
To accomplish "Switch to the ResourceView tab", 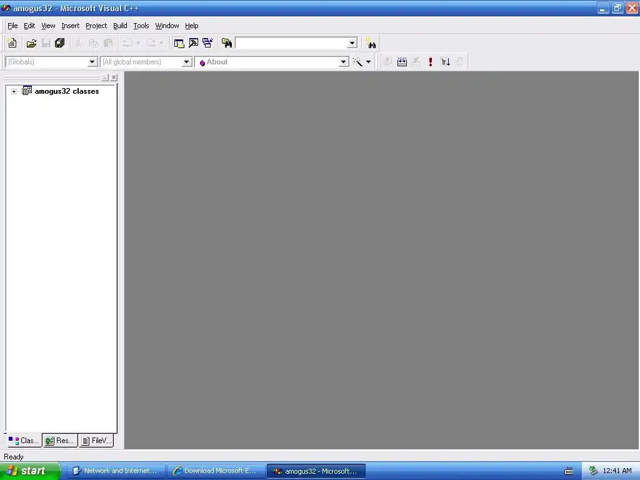I will click(x=60, y=441).
